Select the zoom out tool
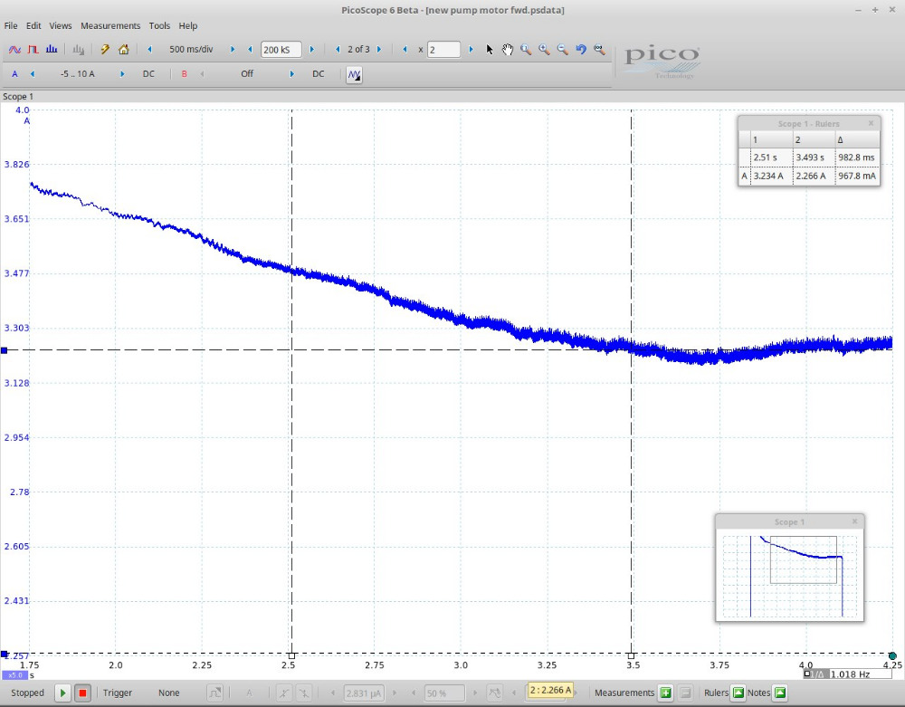This screenshot has height=707, width=905. 563,50
